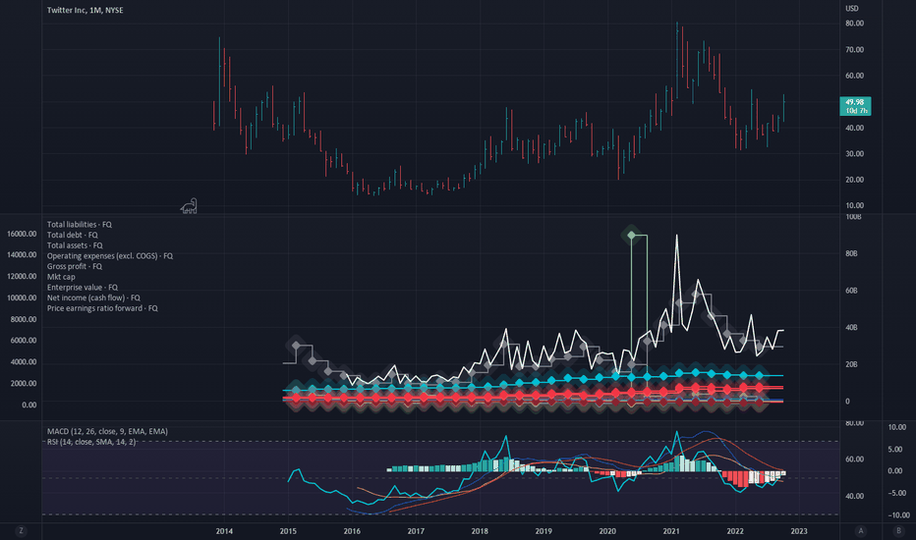
Task: Click the A auto-scale button
Action: 861,530
